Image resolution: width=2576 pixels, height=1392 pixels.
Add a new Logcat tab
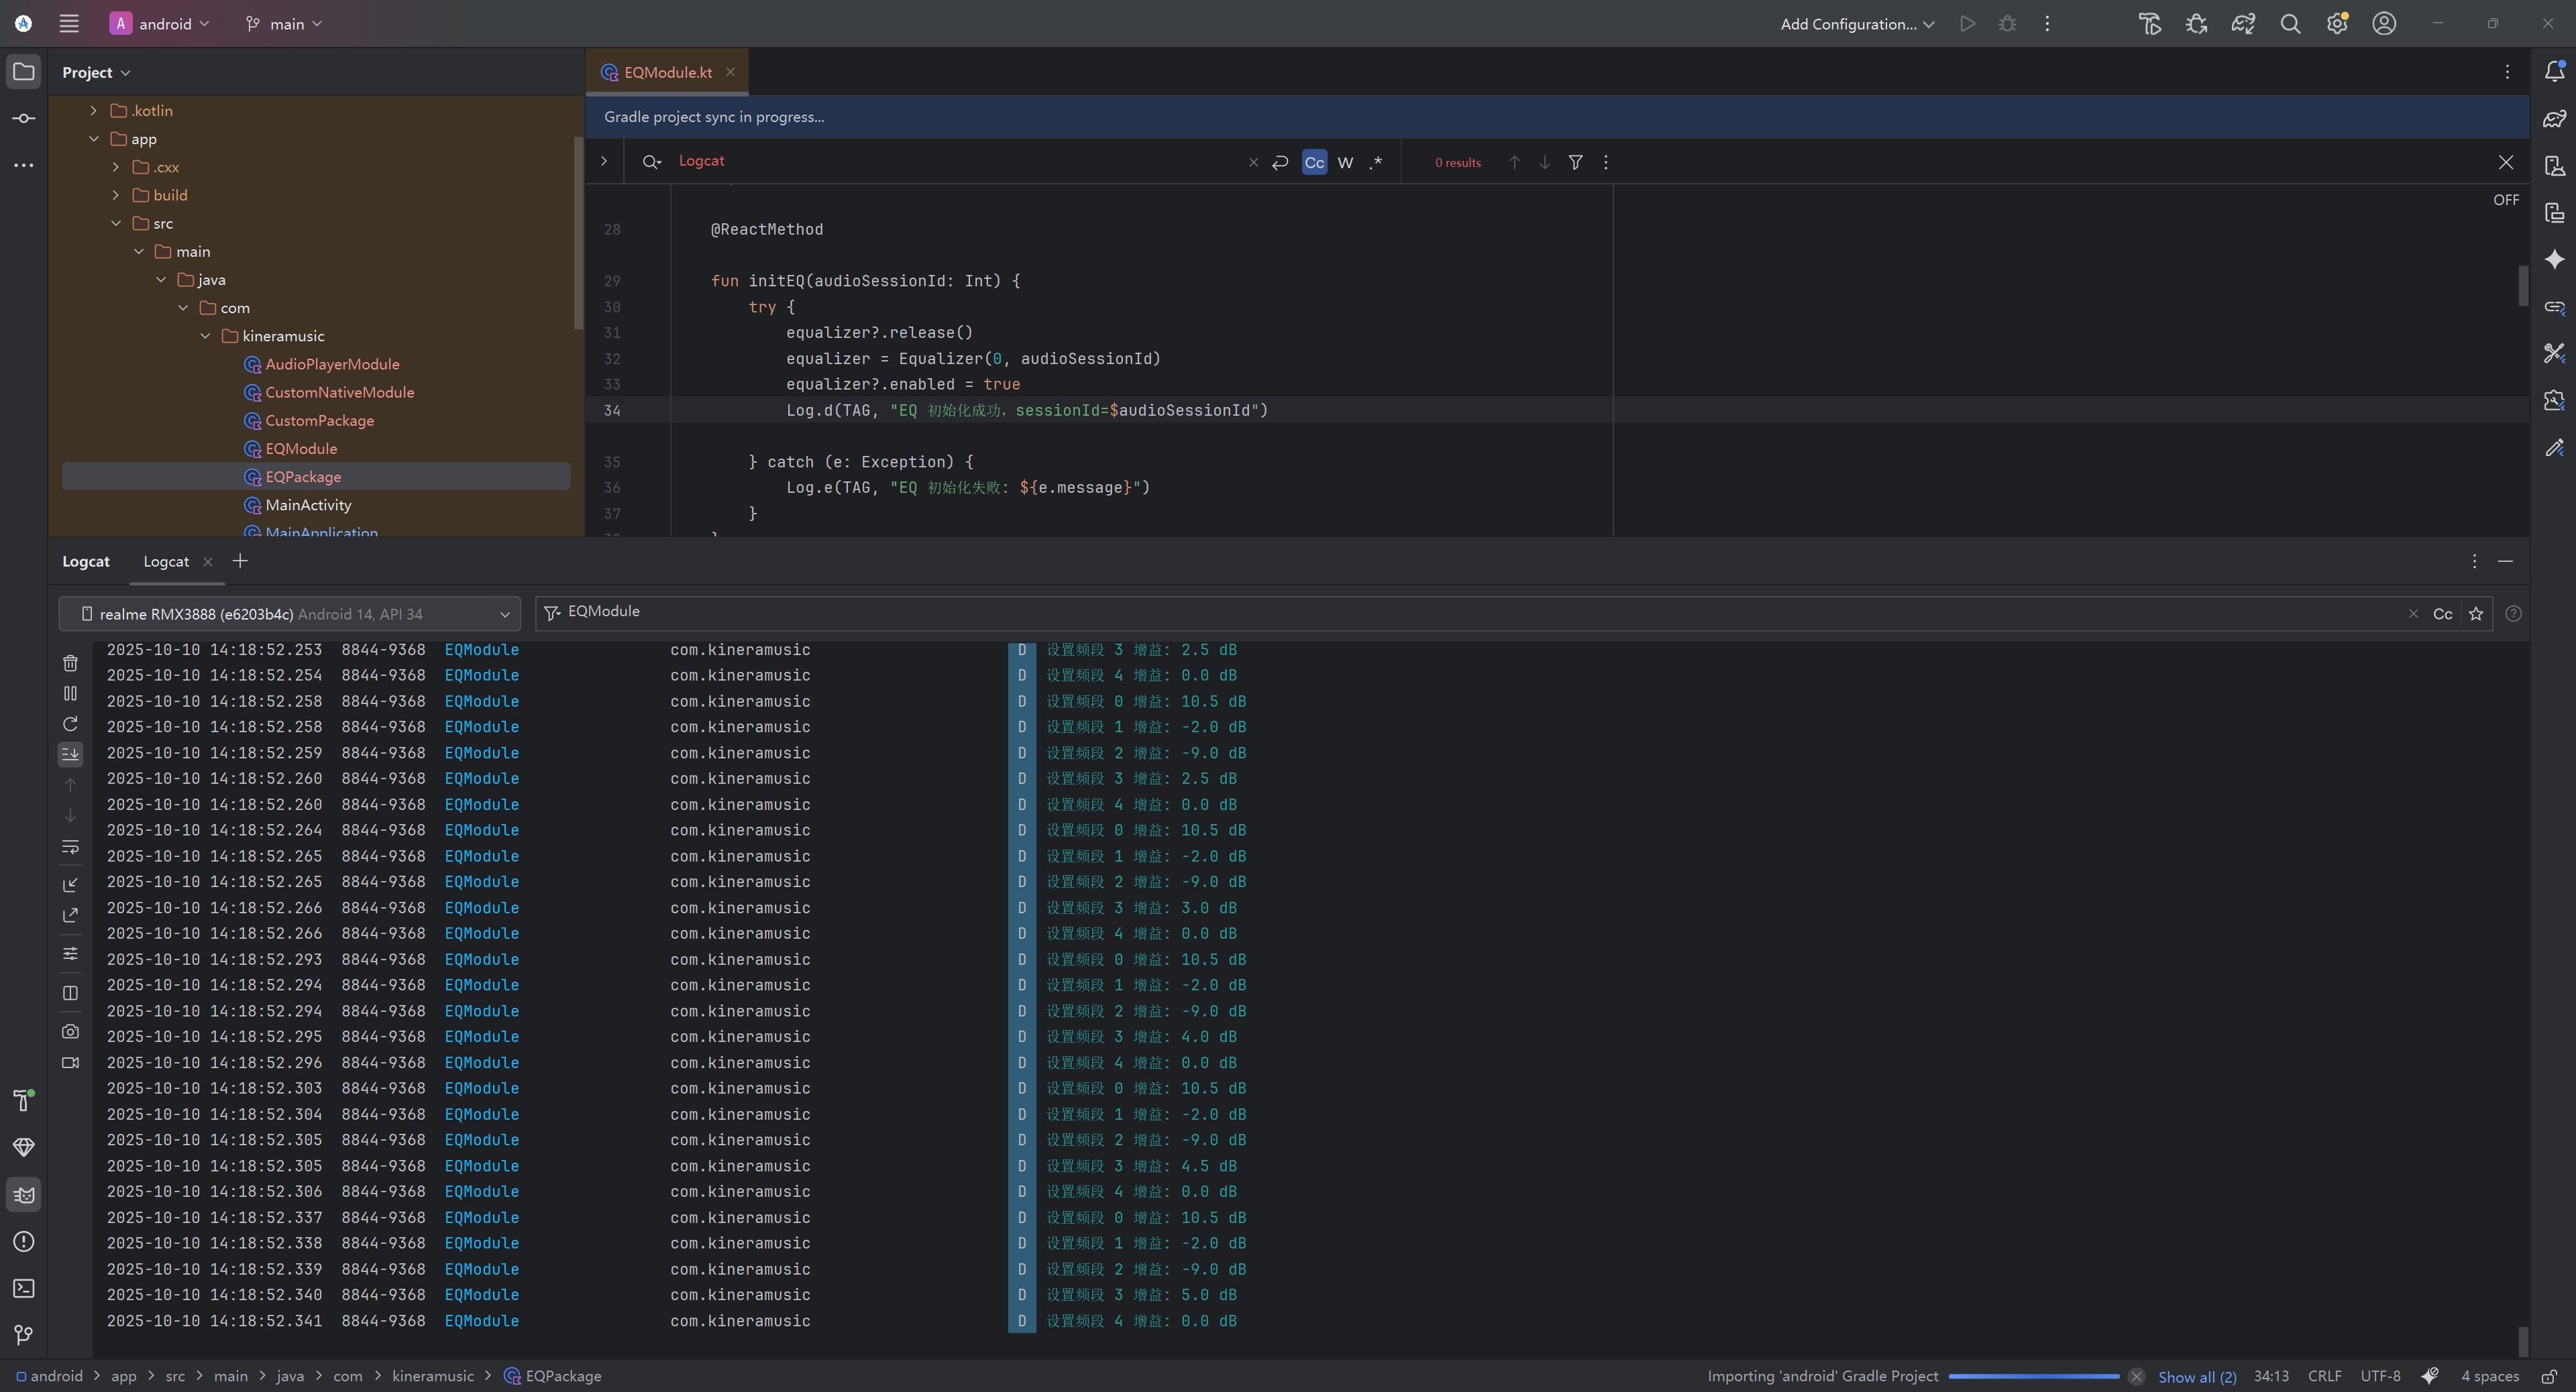(240, 562)
